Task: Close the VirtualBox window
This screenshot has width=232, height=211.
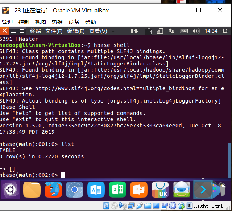Action: click(x=220, y=10)
